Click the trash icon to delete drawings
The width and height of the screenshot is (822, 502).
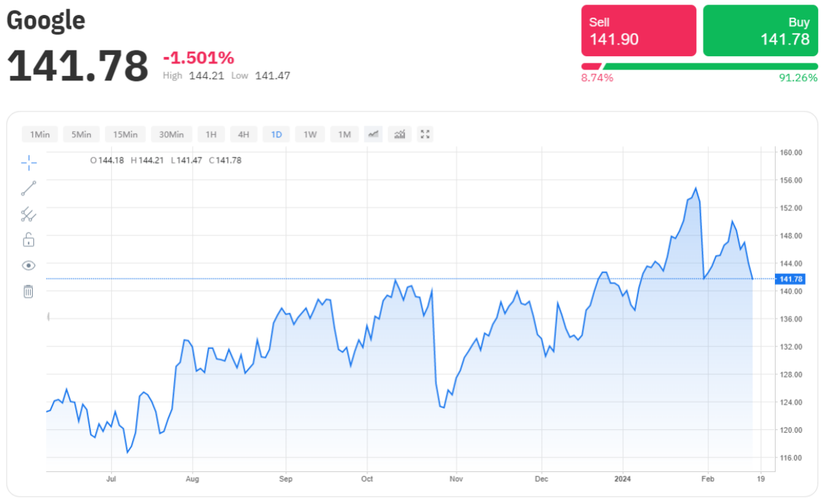pos(28,292)
